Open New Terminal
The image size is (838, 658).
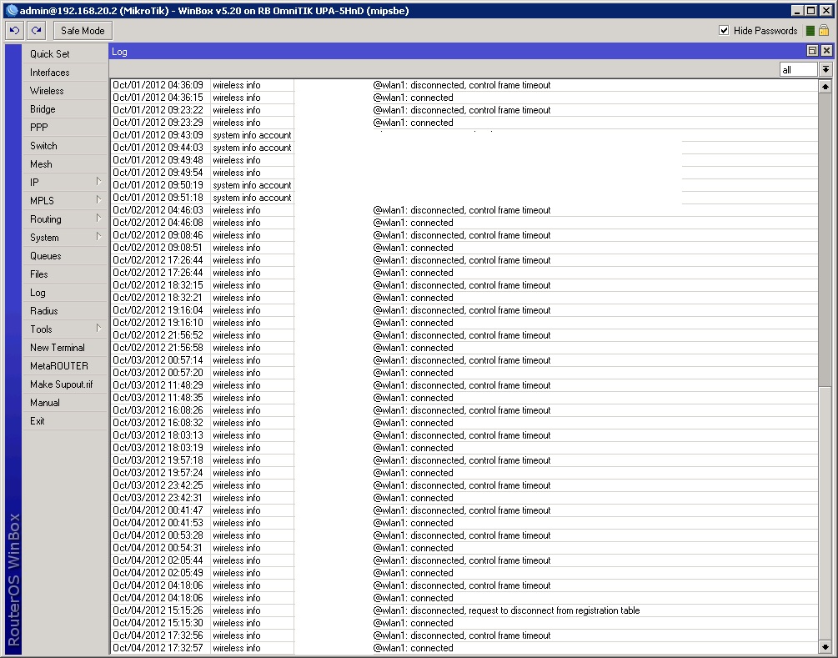pyautogui.click(x=58, y=347)
